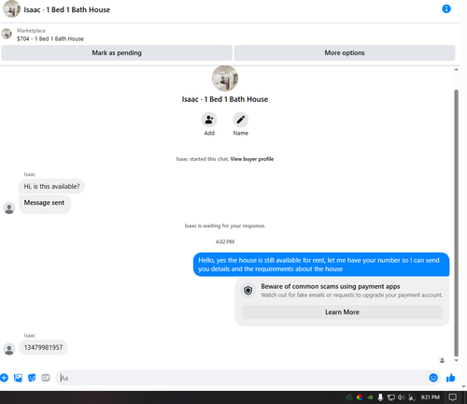The width and height of the screenshot is (467, 404).
Task: Click Learn More about scams
Action: pos(342,312)
